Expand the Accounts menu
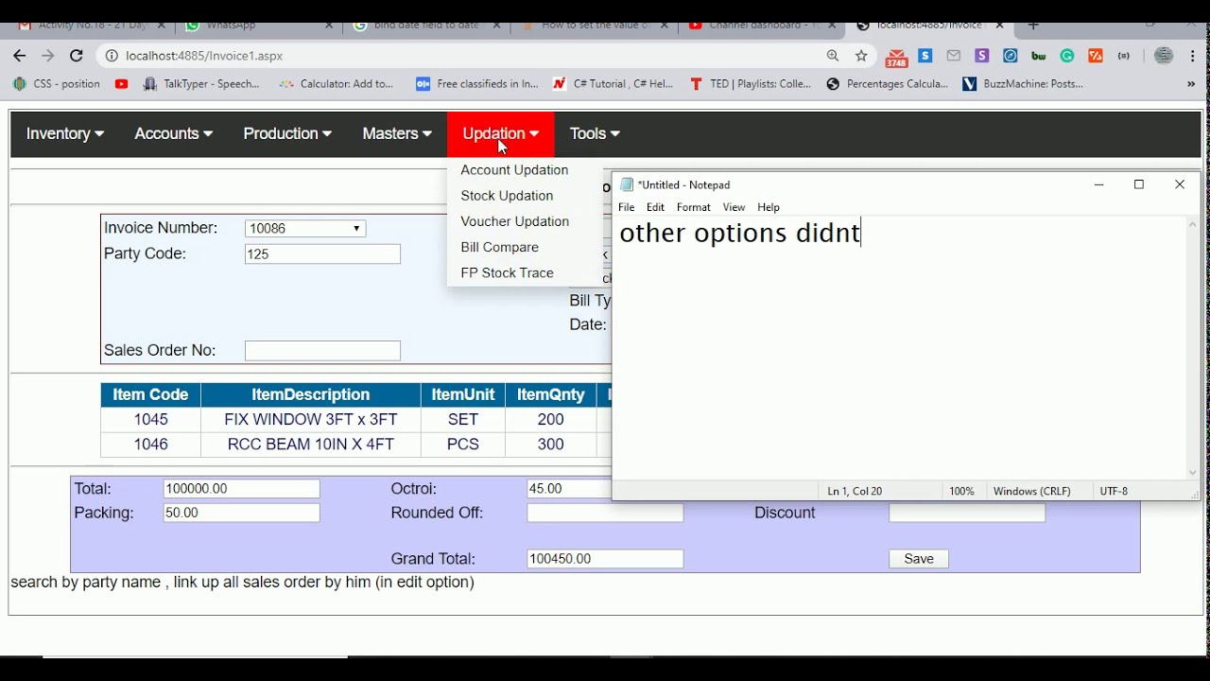 tap(174, 134)
